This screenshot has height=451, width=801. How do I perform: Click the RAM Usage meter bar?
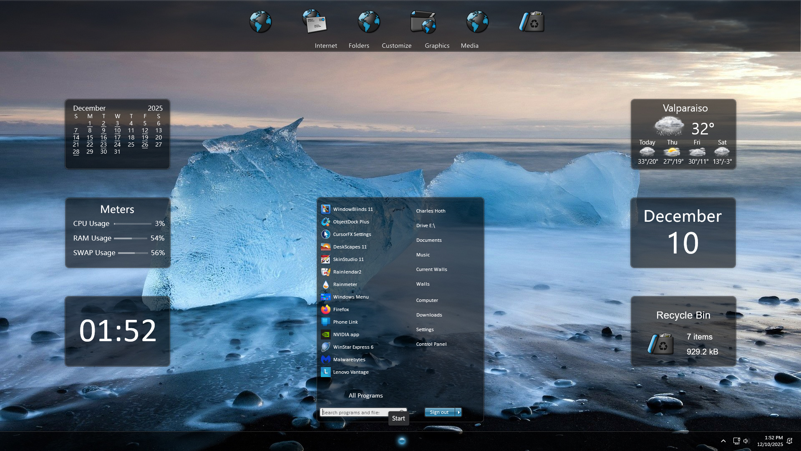coord(130,238)
